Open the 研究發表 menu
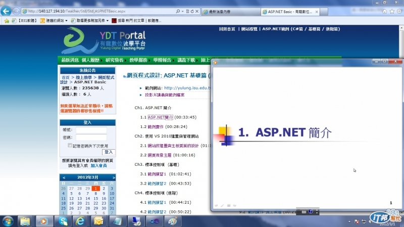This screenshot has width=404, height=227. pyautogui.click(x=115, y=60)
